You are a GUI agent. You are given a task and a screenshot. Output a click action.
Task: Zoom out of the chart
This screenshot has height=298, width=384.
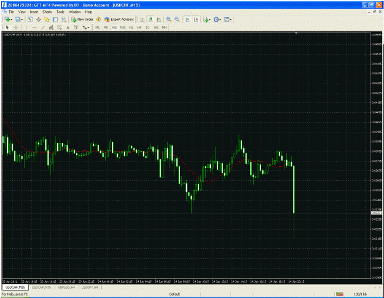(177, 19)
